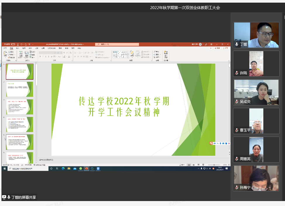Click the Sogou input method icon on slide
The image size is (285, 206).
(x=211, y=143)
